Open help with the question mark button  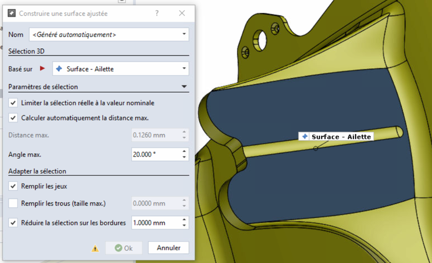click(x=157, y=13)
